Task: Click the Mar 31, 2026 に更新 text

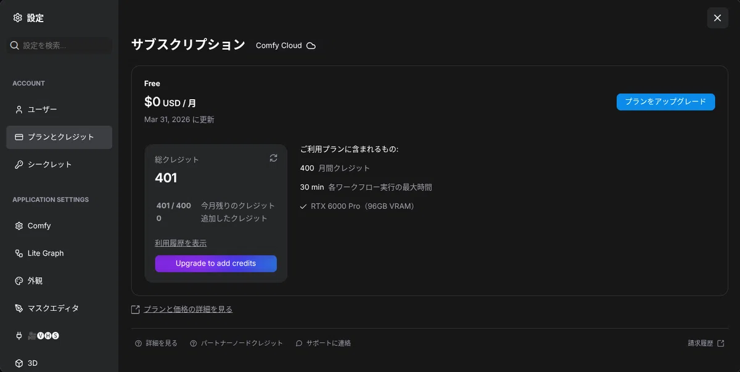Action: point(179,119)
